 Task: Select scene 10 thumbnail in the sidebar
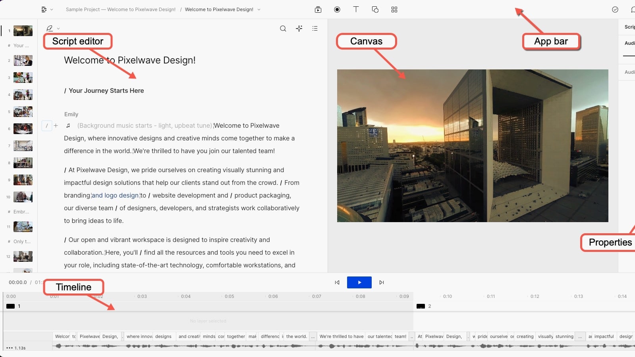[23, 197]
